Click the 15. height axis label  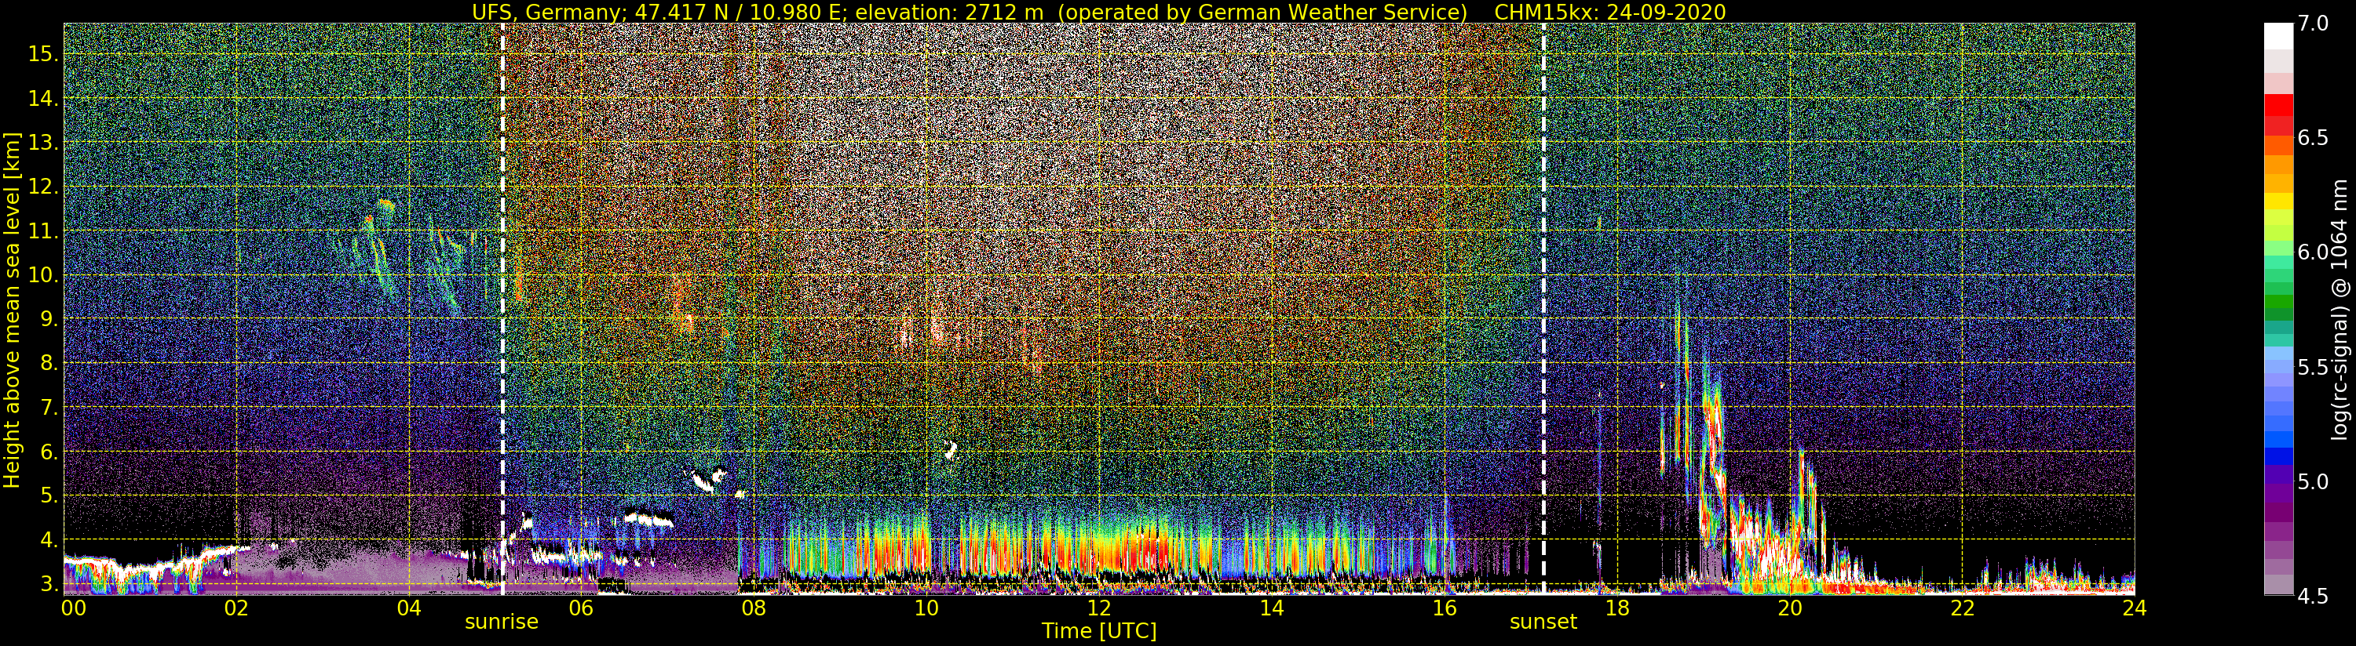tap(44, 54)
